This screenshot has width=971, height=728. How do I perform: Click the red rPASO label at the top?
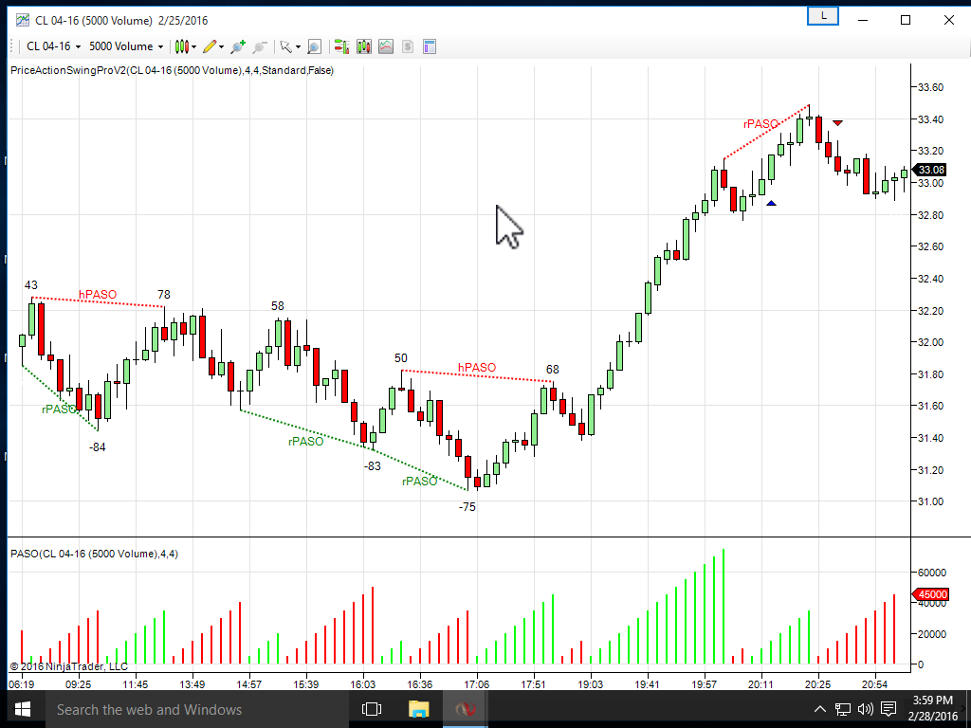pos(760,124)
